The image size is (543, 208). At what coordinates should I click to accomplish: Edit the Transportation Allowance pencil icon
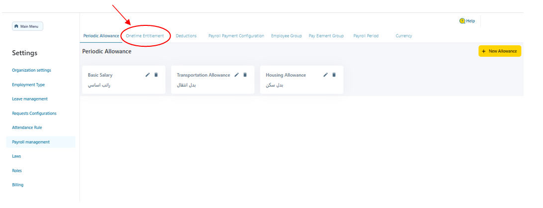tap(237, 75)
